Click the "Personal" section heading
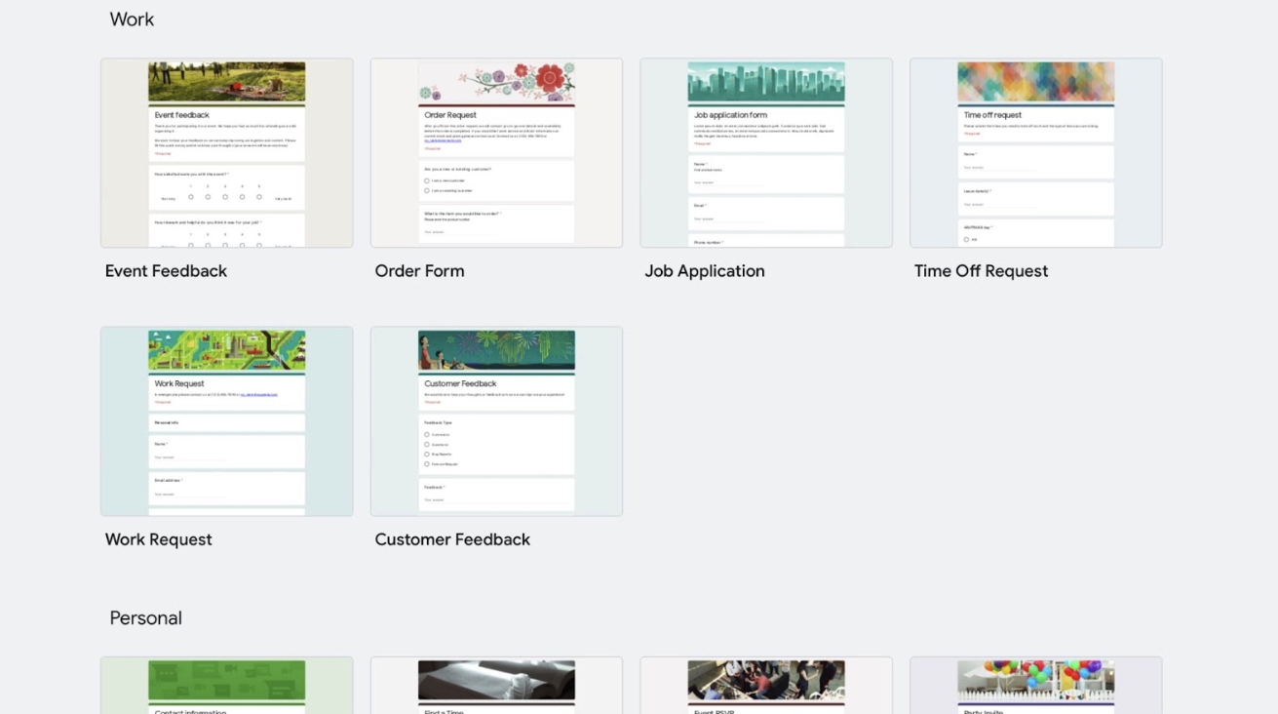1278x714 pixels. click(x=145, y=618)
